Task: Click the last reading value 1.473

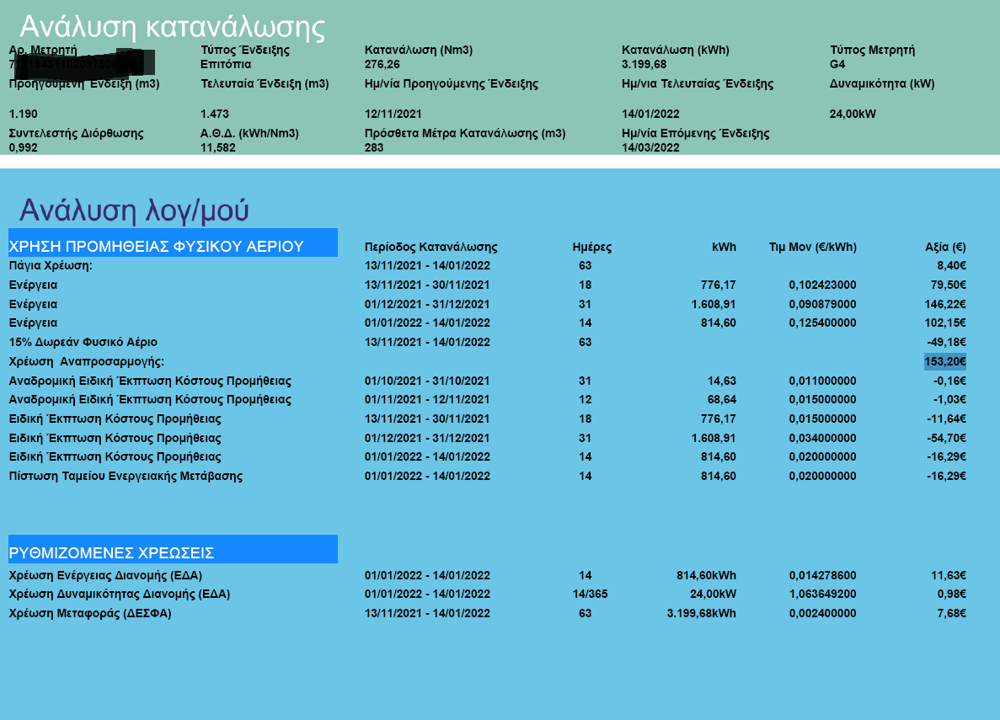Action: [214, 115]
